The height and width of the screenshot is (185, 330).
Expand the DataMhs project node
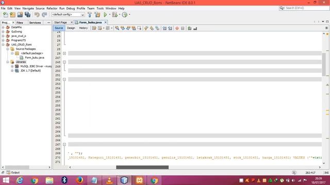(3, 27)
